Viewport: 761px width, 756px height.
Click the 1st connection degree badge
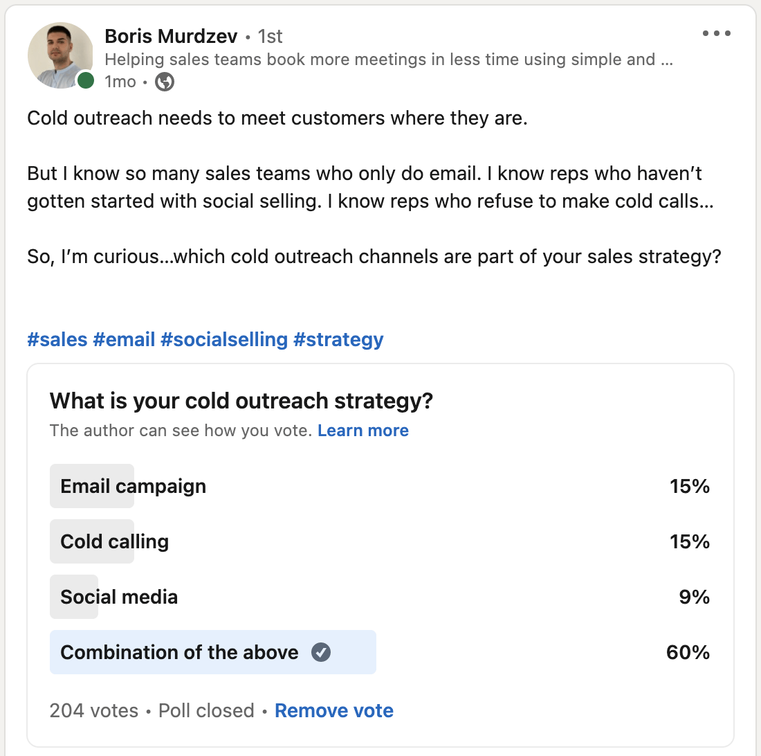270,36
